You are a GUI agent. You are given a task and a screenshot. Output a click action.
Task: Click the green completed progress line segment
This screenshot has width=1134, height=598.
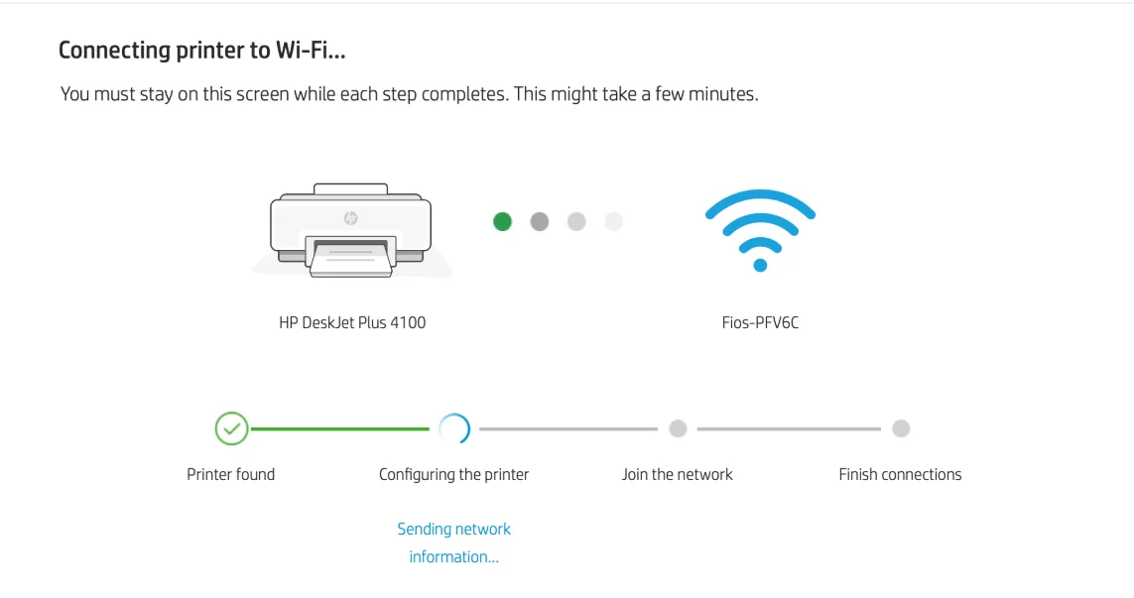click(339, 428)
